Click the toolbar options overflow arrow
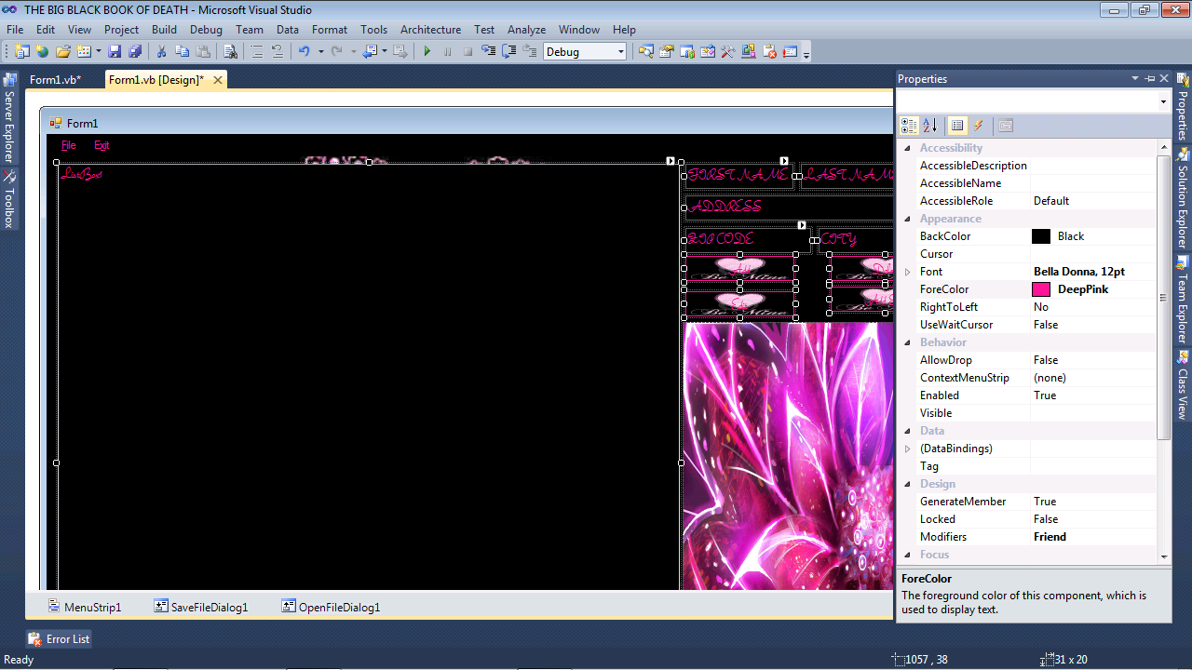Screen dimensions: 1192x670 pyautogui.click(x=806, y=54)
